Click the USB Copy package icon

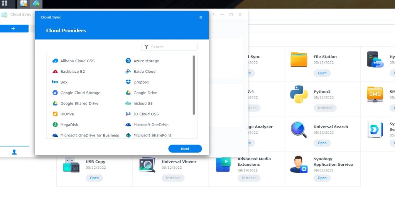(x=71, y=165)
